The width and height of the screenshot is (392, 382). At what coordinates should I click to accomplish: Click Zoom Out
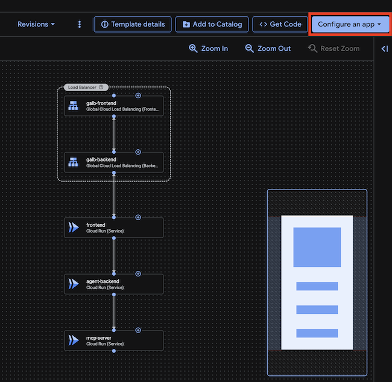[x=268, y=48]
